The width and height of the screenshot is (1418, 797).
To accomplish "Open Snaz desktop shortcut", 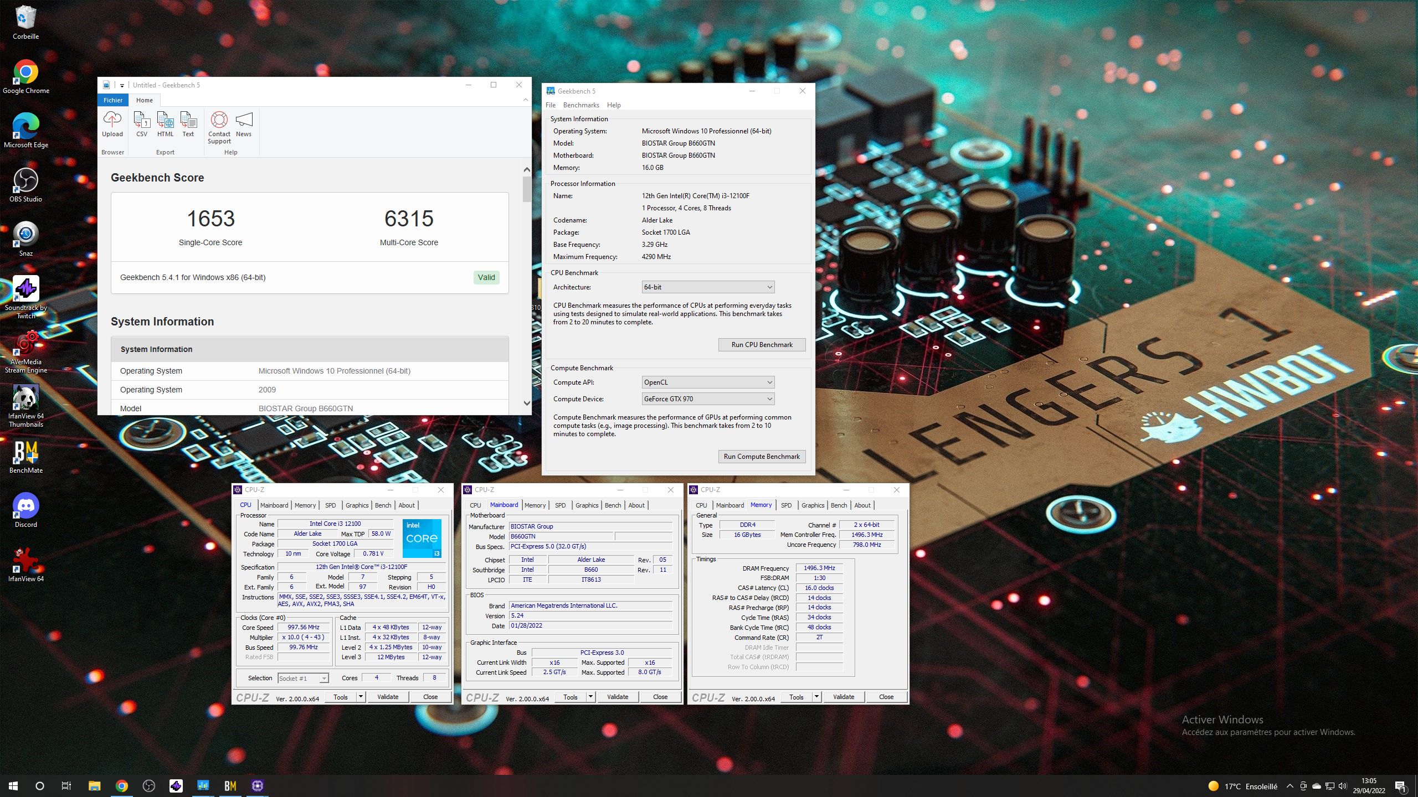I will (x=25, y=240).
